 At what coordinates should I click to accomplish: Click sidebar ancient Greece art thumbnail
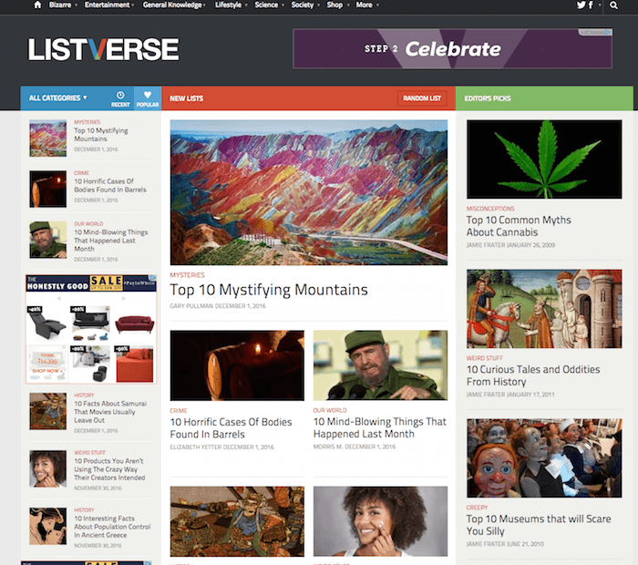48,526
